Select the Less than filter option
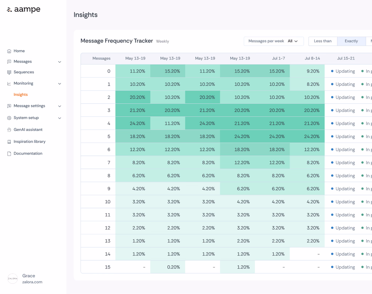 click(x=323, y=41)
